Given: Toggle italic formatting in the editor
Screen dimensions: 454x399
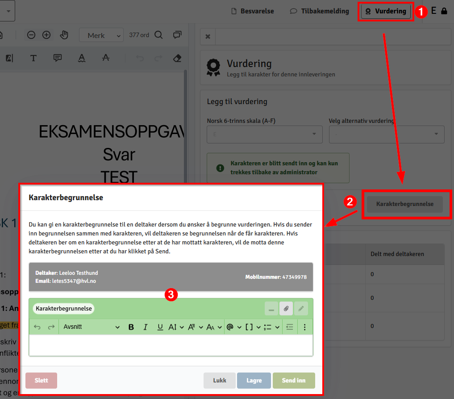Looking at the screenshot, I should coord(145,327).
